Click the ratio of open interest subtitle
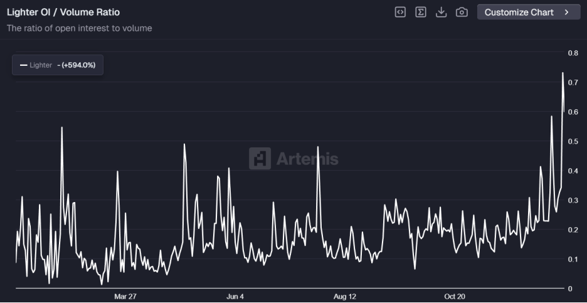The image size is (587, 303). [79, 28]
